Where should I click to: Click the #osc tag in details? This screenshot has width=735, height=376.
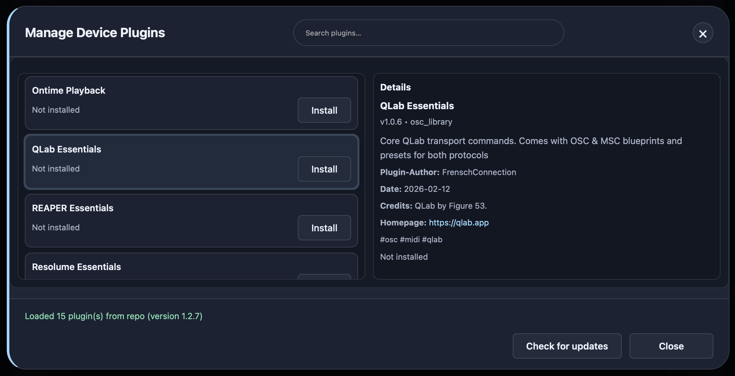(388, 240)
